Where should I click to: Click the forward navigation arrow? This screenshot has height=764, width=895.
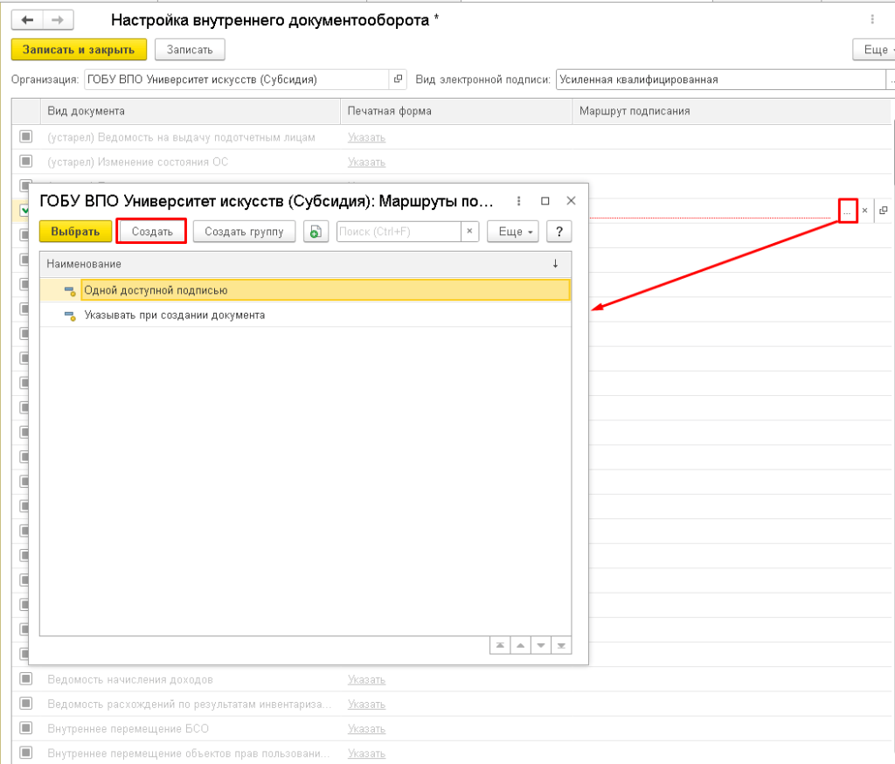[57, 19]
